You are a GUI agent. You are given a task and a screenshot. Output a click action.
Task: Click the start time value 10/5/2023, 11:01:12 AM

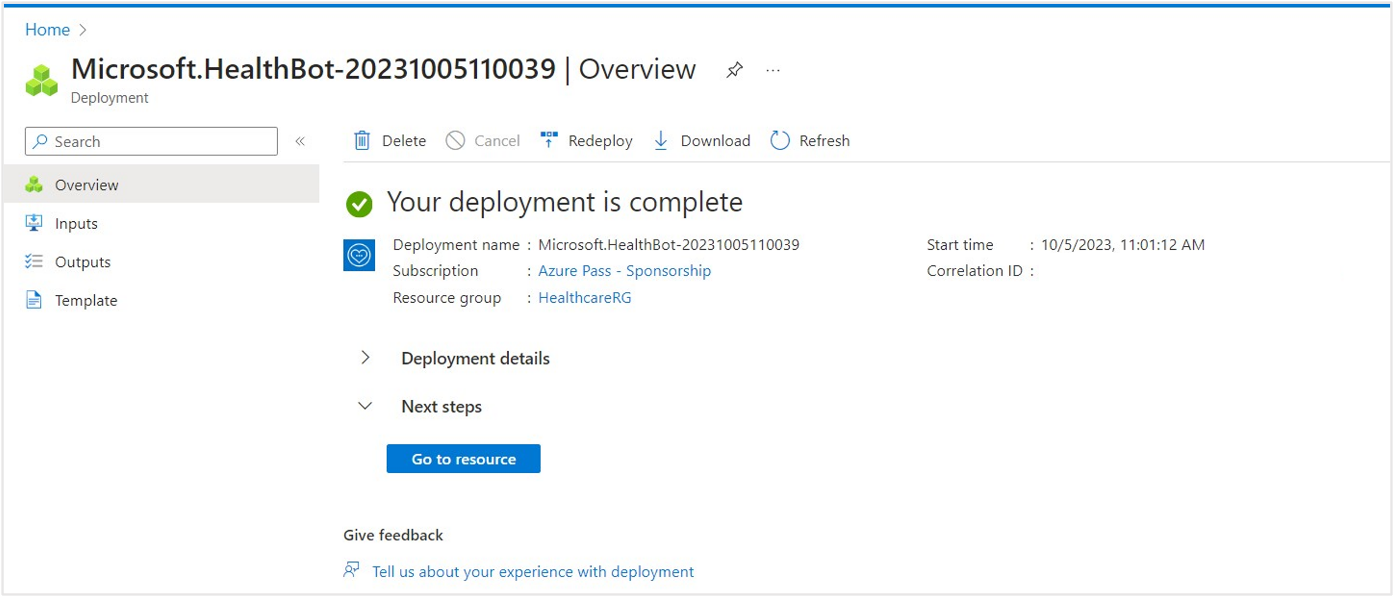click(1123, 245)
